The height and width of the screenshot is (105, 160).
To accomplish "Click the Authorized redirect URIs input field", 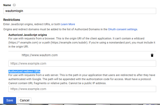I will (x=82, y=89).
